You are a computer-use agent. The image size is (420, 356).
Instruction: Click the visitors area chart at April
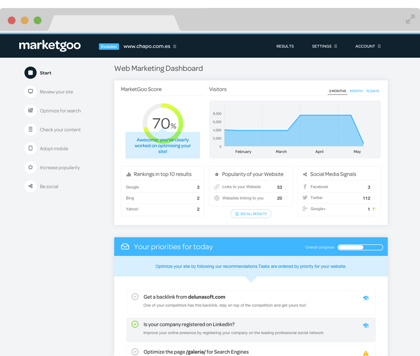[x=319, y=130]
